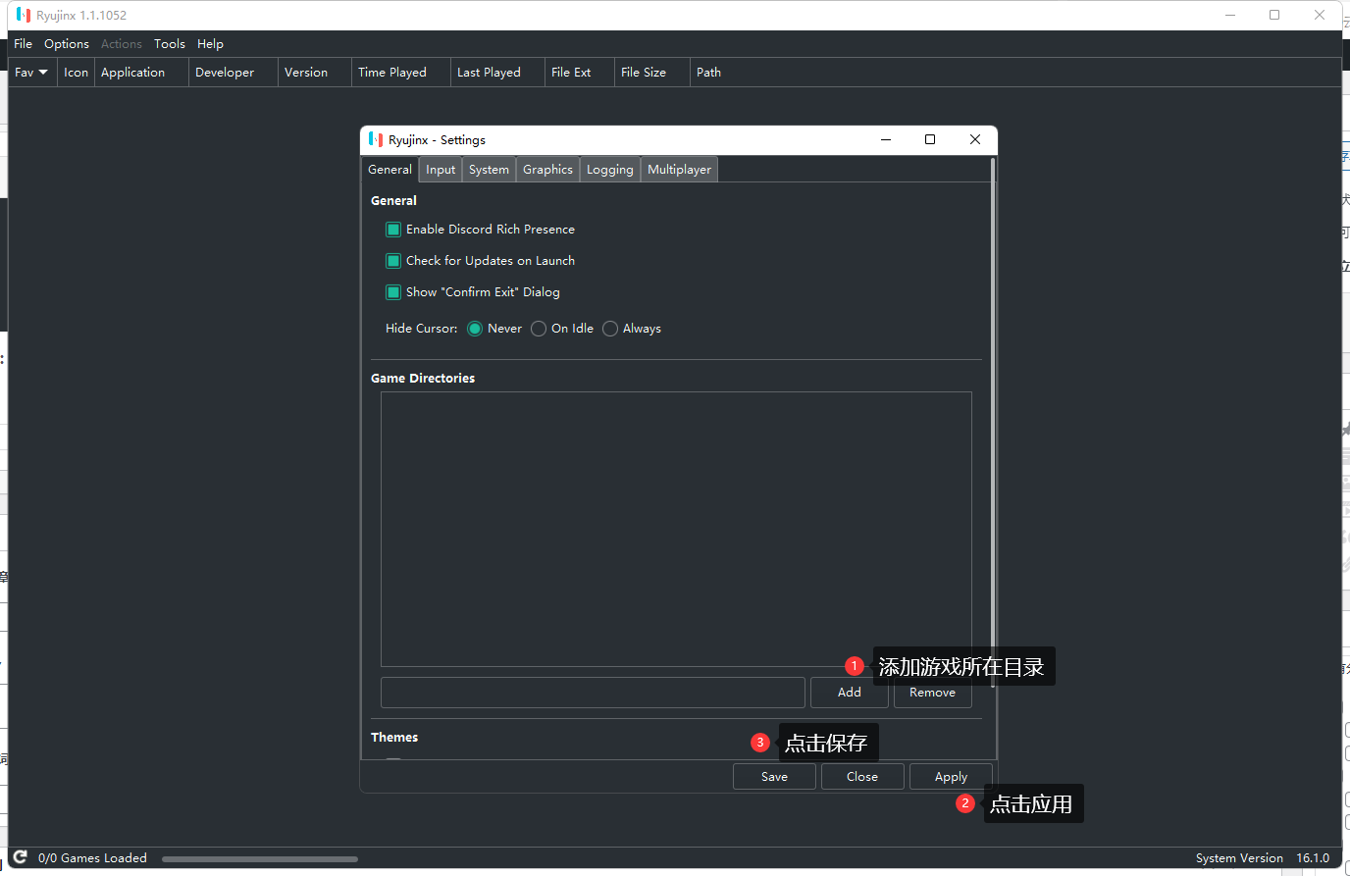Switch to the Graphics tab
This screenshot has width=1350, height=876.
[547, 170]
